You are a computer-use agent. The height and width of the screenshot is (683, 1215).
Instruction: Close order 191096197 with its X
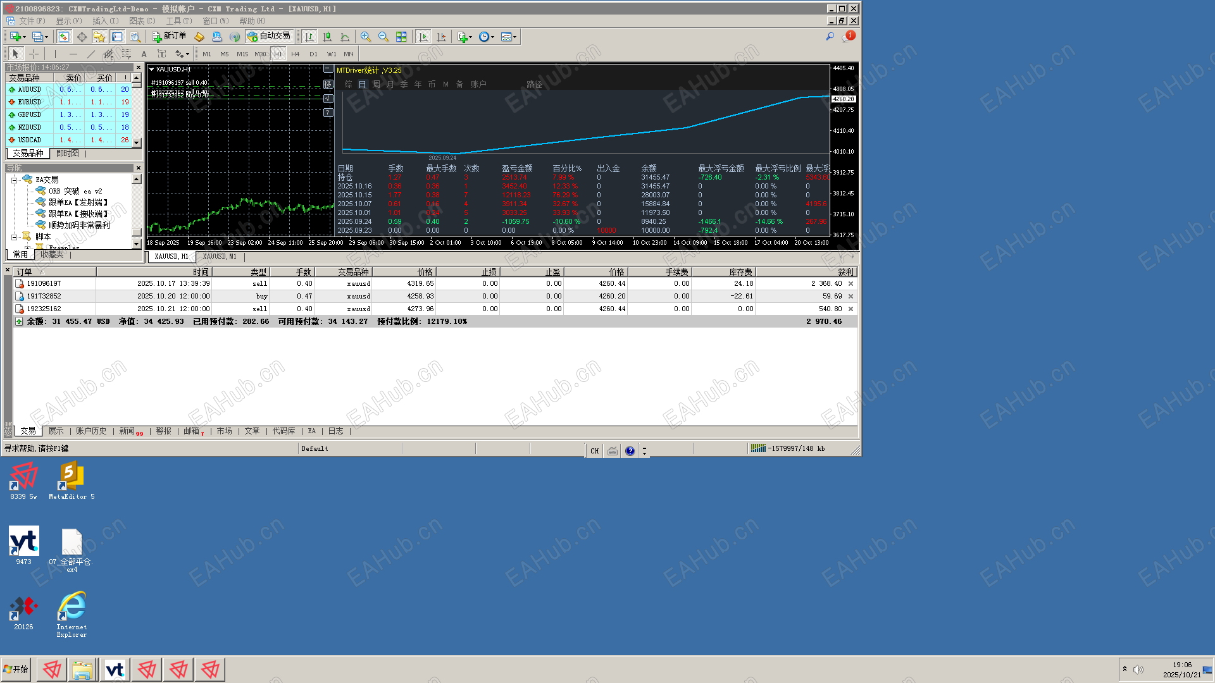coord(850,284)
